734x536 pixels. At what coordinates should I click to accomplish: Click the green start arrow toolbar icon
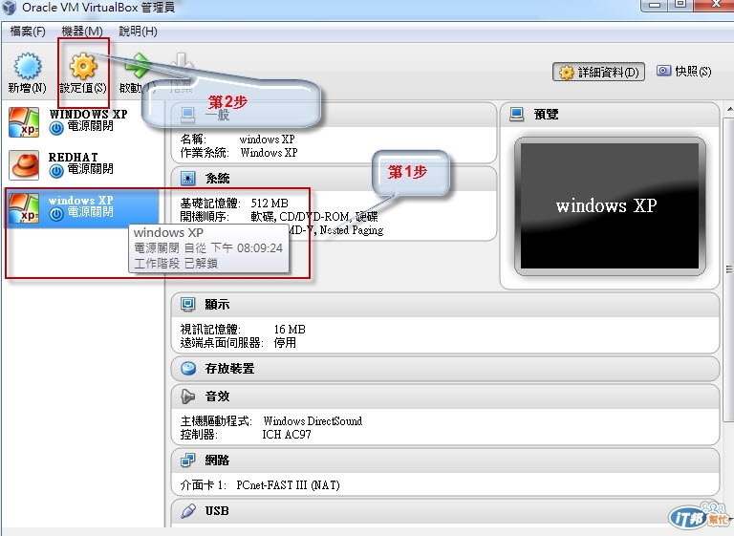click(138, 66)
